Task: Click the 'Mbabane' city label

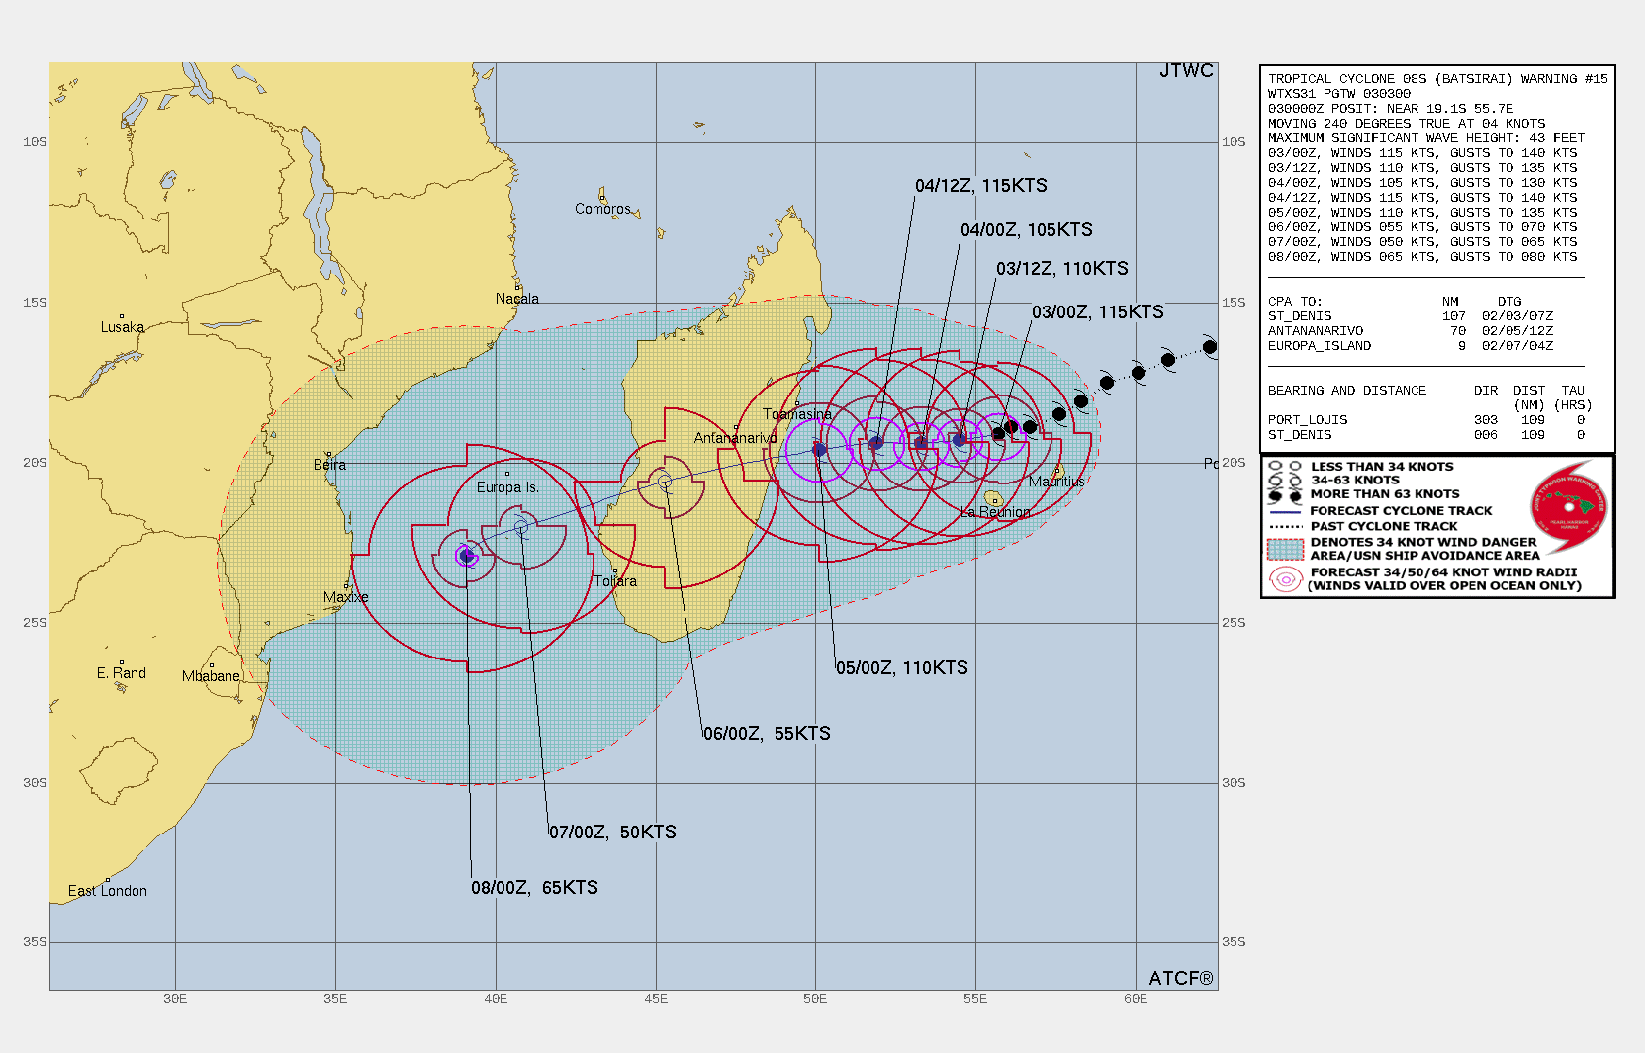Action: 211,676
